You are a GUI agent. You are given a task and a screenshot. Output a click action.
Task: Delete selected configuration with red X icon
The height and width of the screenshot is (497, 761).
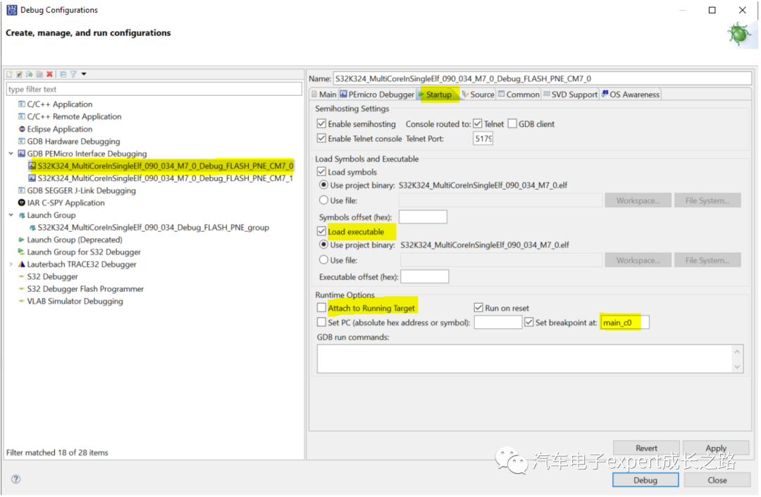49,74
